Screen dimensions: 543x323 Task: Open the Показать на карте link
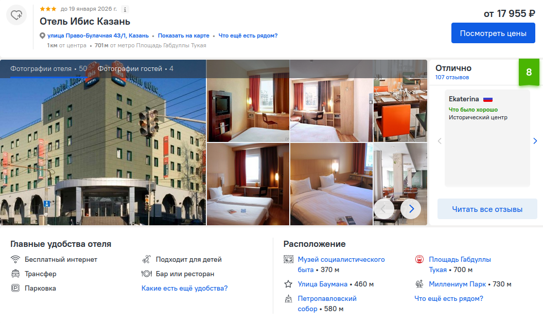click(x=184, y=35)
